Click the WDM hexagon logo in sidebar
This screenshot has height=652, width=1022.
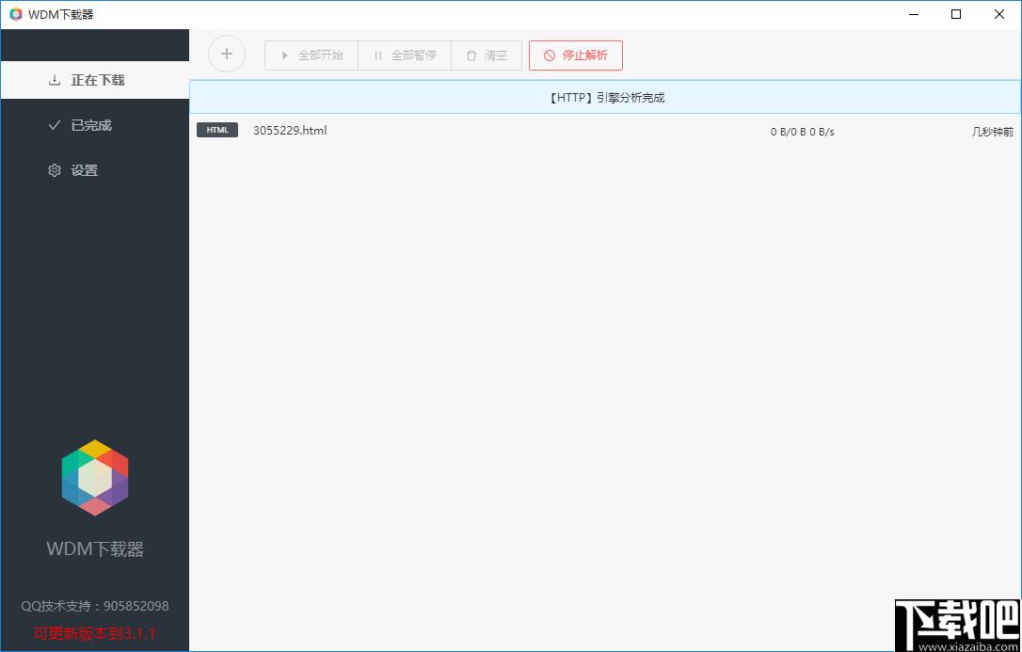95,478
